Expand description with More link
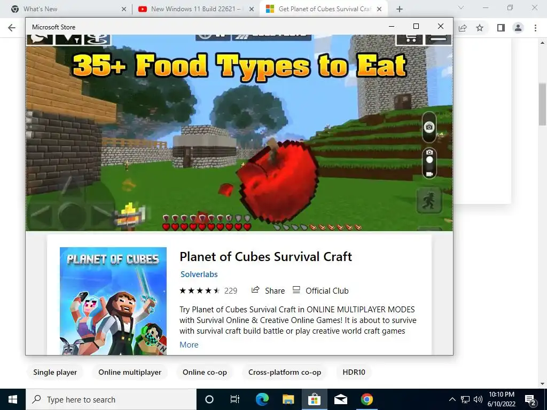The image size is (547, 410). pos(189,344)
